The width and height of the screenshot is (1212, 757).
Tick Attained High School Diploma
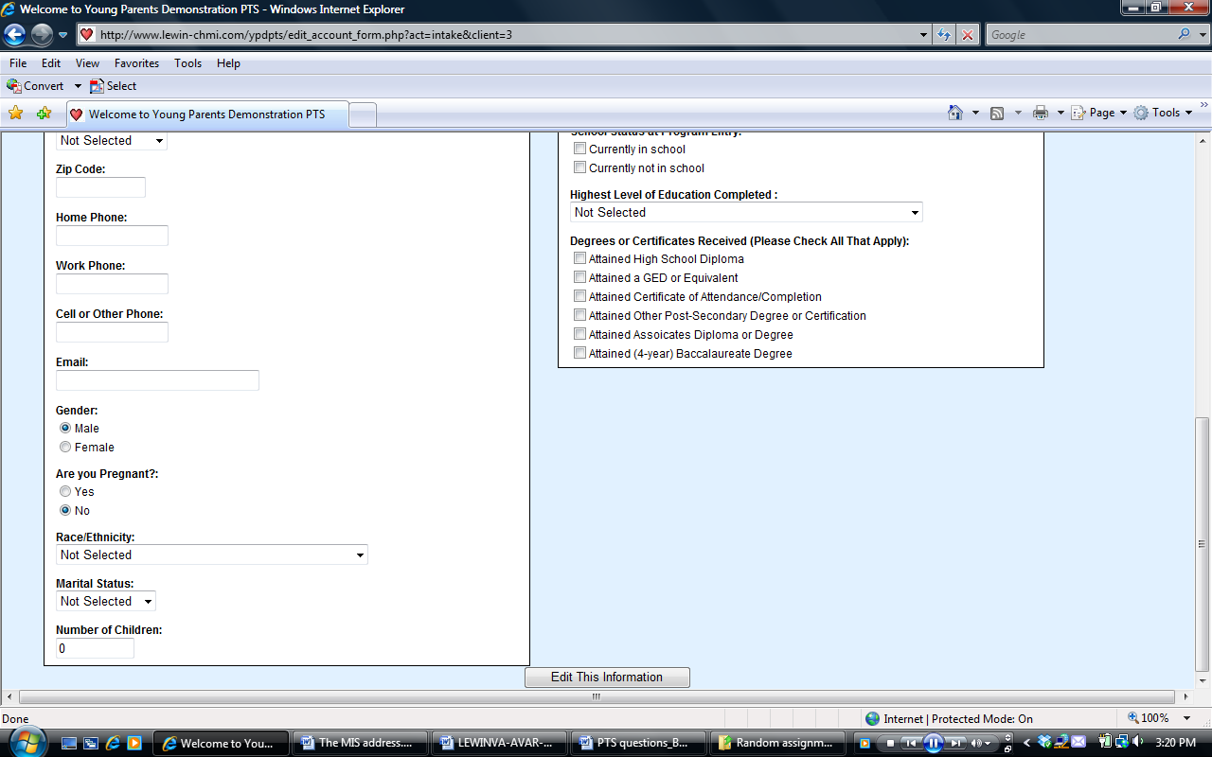580,258
